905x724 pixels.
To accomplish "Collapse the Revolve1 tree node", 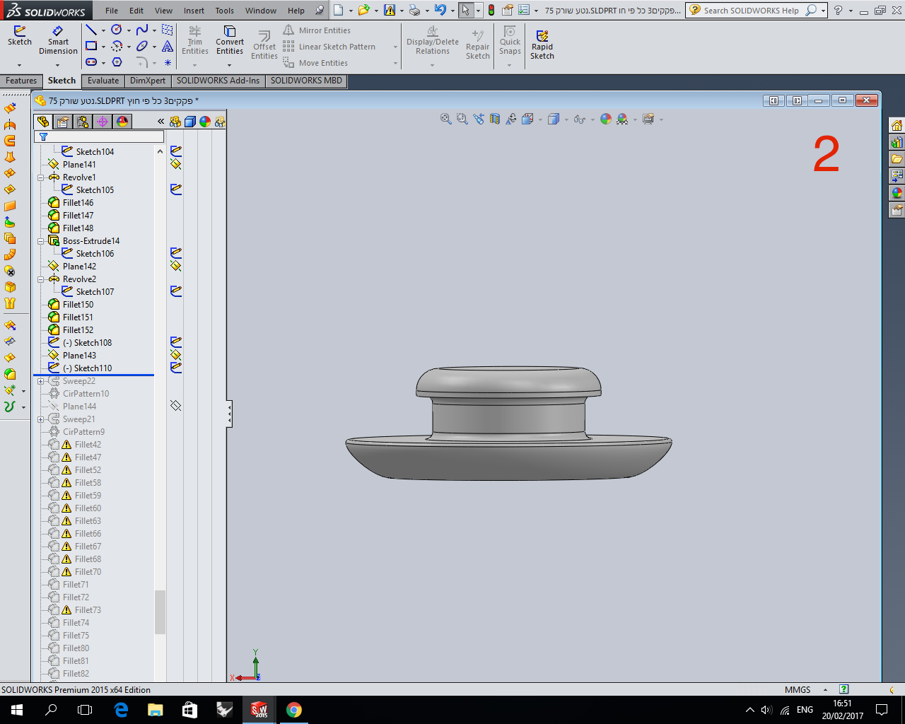I will coord(41,177).
